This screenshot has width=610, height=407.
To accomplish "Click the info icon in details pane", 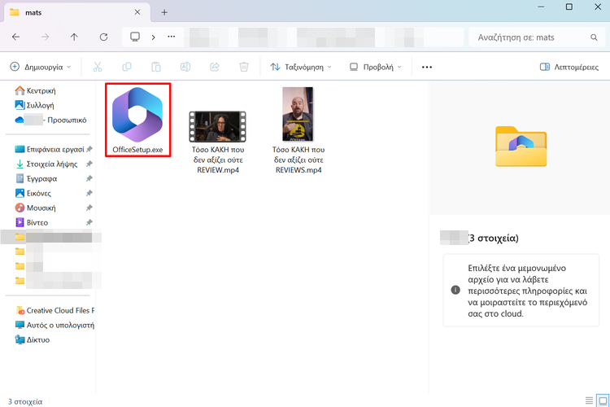I will 455,290.
